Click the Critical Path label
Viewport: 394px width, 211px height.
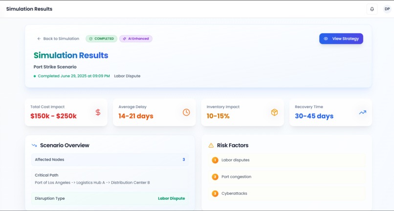coord(46,175)
